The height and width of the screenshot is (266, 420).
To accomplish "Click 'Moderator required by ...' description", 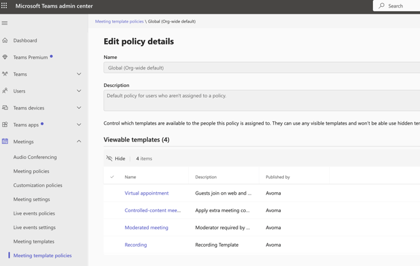I will click(x=223, y=227).
